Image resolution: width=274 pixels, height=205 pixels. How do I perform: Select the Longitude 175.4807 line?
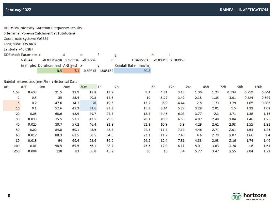pos(20,44)
